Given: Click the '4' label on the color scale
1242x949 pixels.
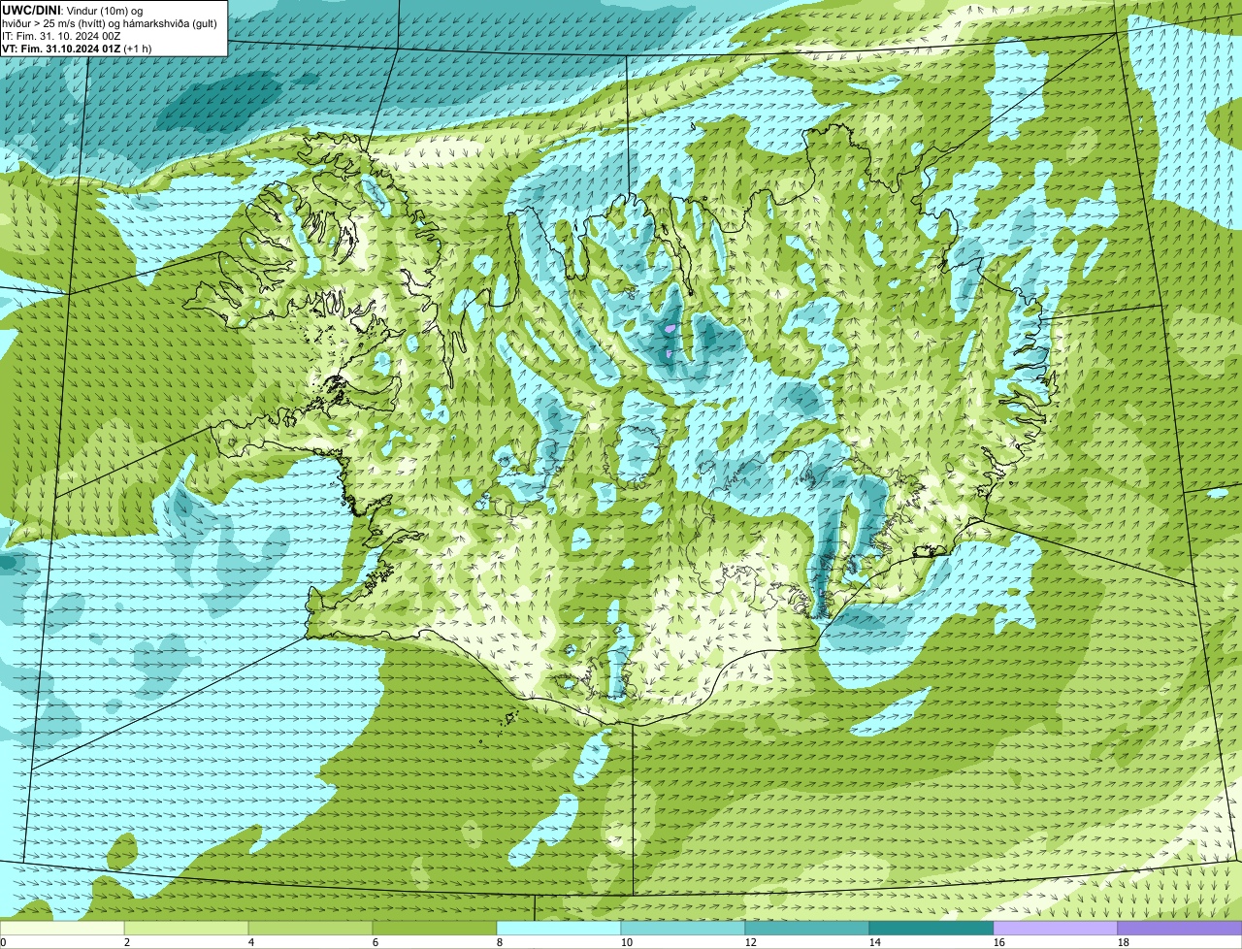Looking at the screenshot, I should 251,942.
